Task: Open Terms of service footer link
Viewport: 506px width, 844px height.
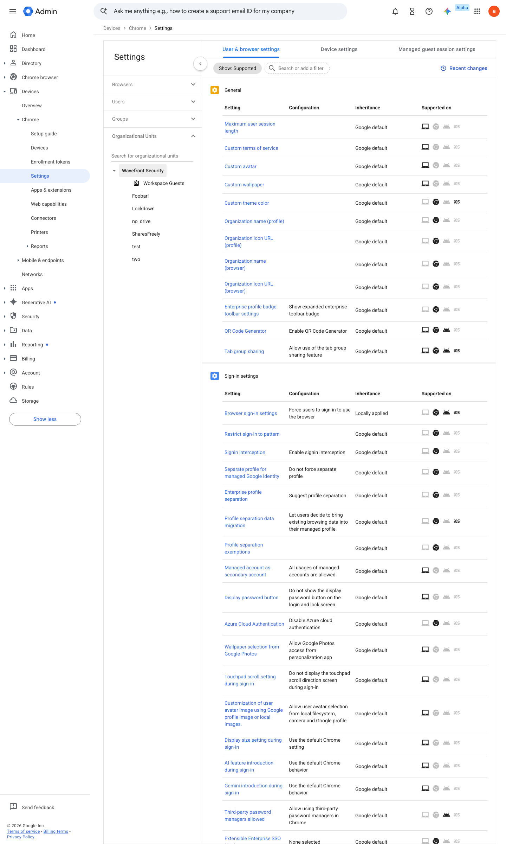Action: 24,831
